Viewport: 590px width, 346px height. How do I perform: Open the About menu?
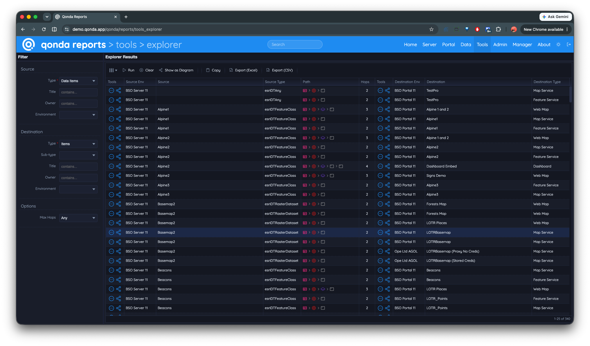pos(544,44)
